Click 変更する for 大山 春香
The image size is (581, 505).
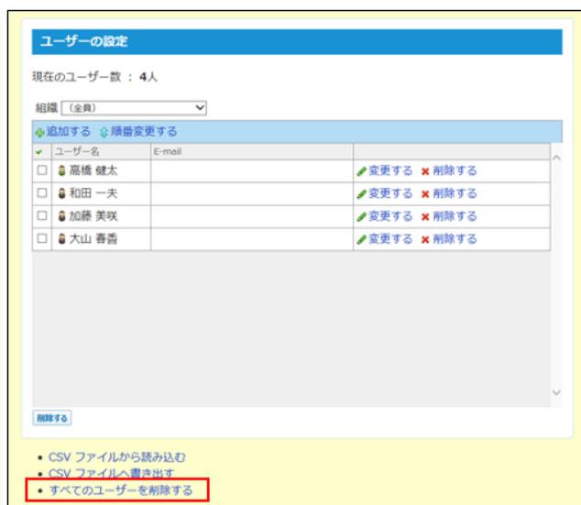(x=390, y=238)
